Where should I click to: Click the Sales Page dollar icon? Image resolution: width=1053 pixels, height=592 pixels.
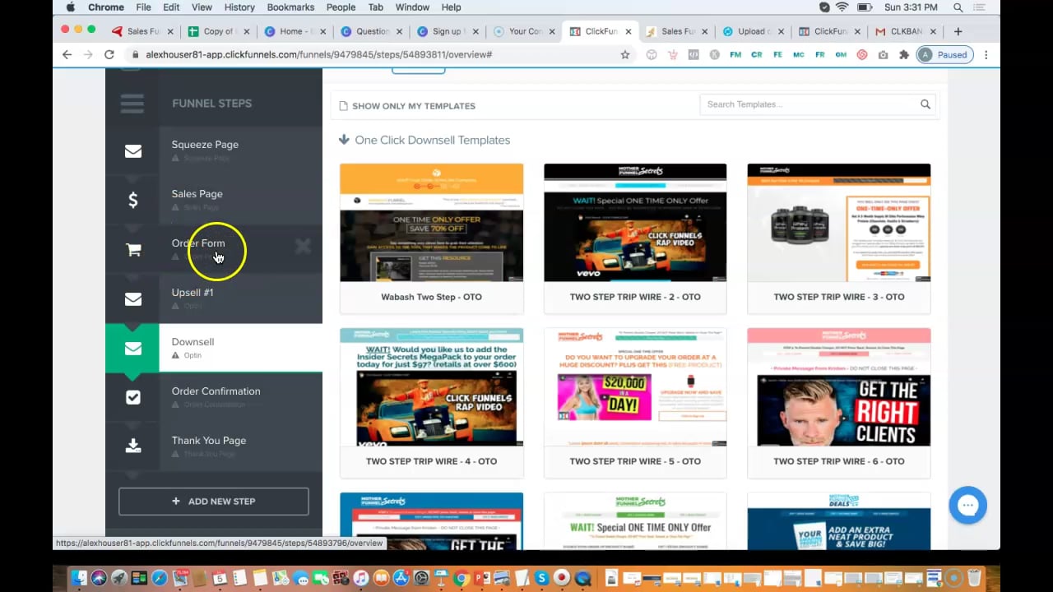pyautogui.click(x=132, y=201)
